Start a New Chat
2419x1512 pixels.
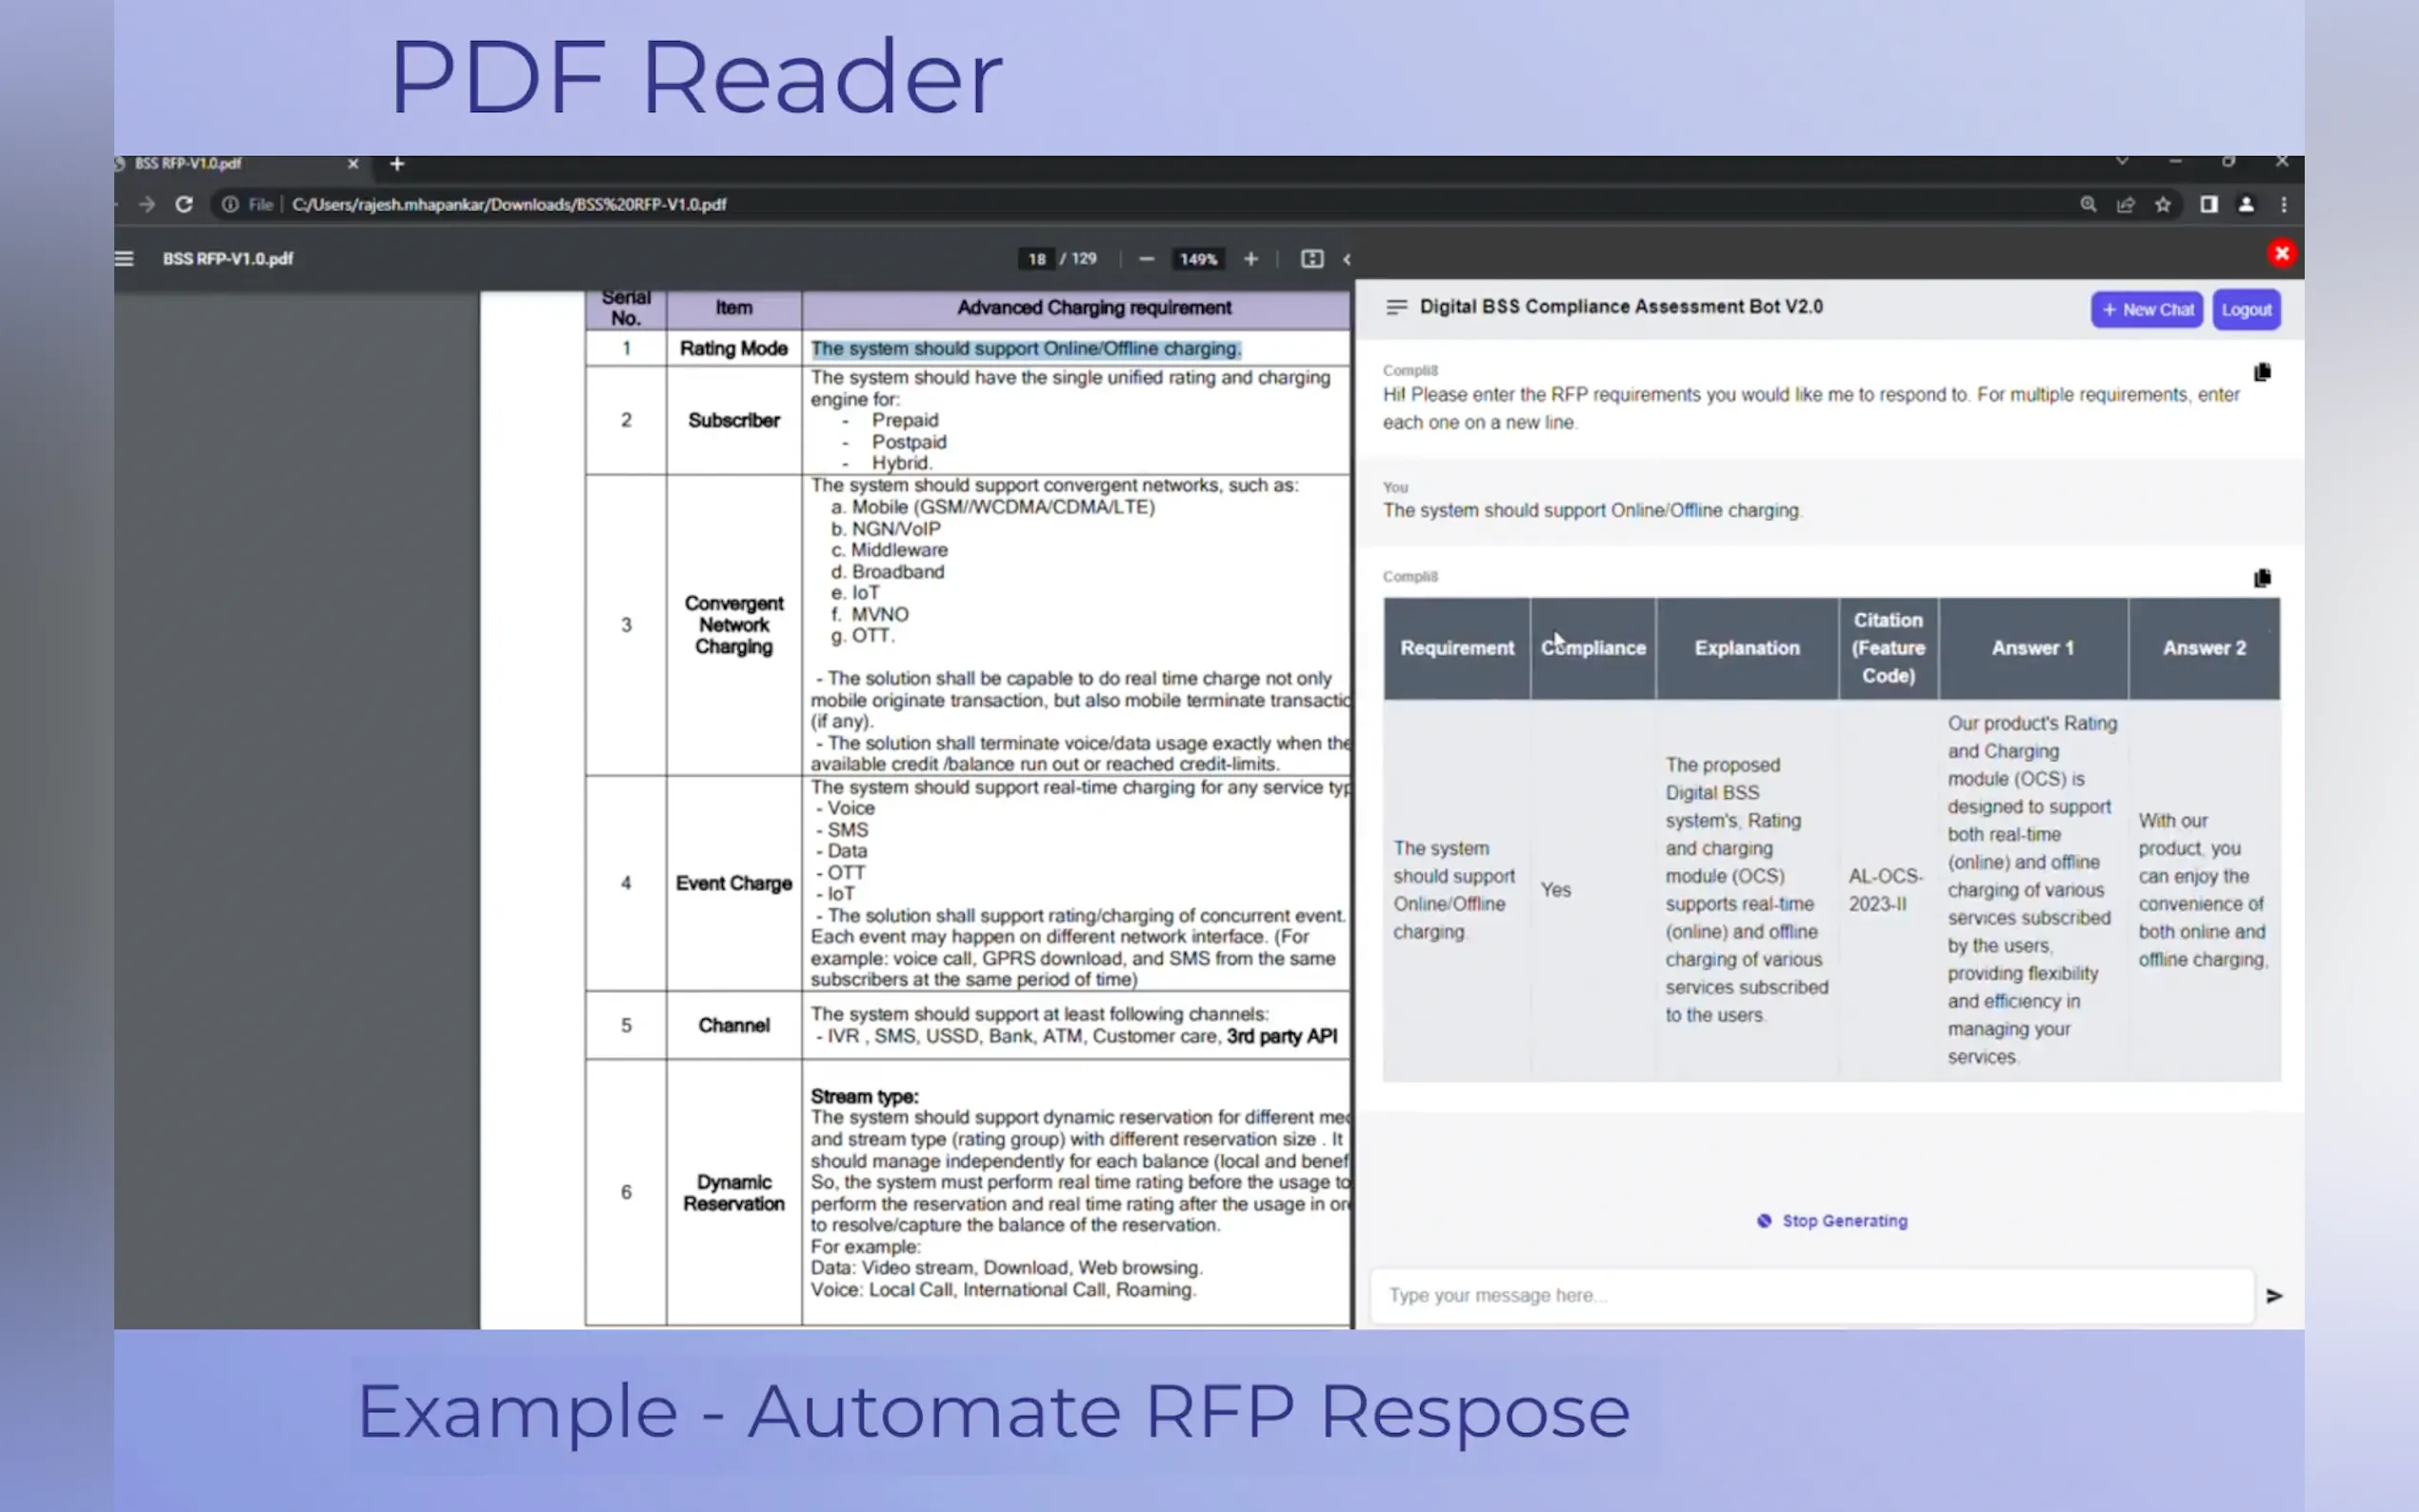point(2146,310)
